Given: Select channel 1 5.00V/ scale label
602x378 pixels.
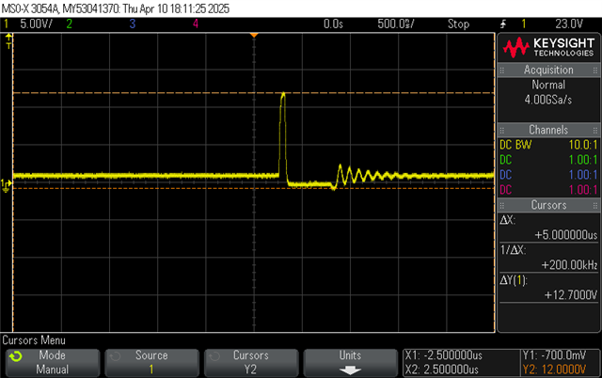Looking at the screenshot, I should 36,24.
